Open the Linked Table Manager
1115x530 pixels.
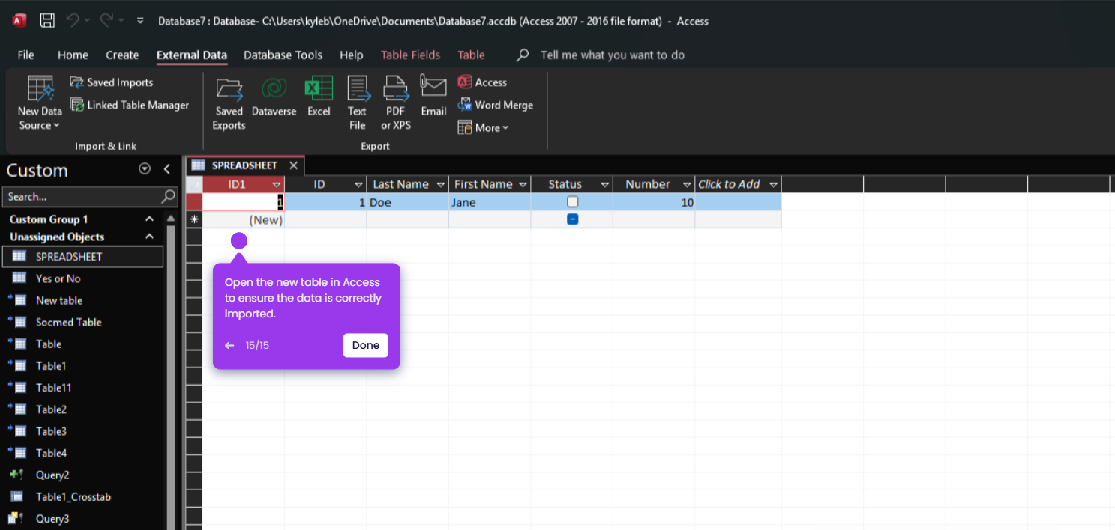[x=129, y=105]
